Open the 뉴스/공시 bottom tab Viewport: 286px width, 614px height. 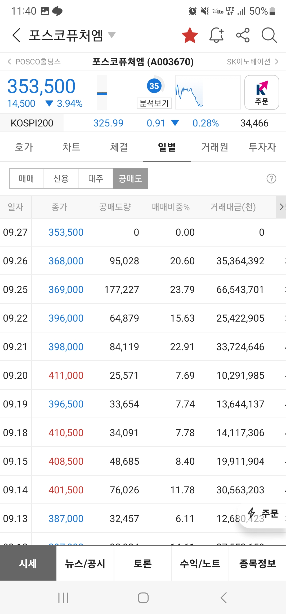tap(85, 563)
